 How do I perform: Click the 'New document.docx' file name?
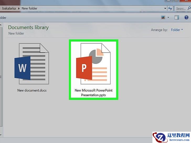tap(32, 90)
